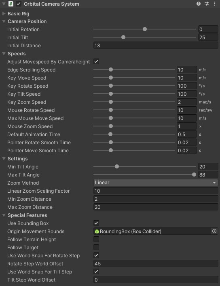The image size is (220, 286).
Task: Collapse the Special Features section
Action: tap(4, 215)
